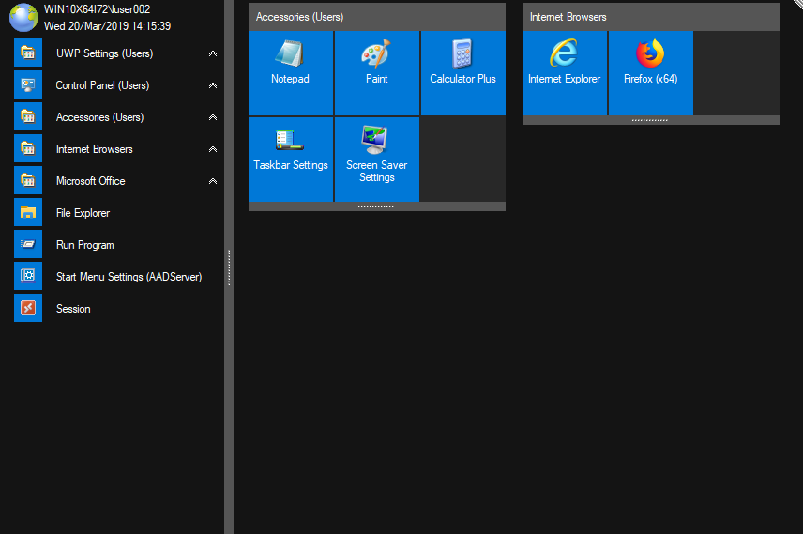
Task: Collapse the UWP Settings (Users) chevron
Action: (213, 54)
